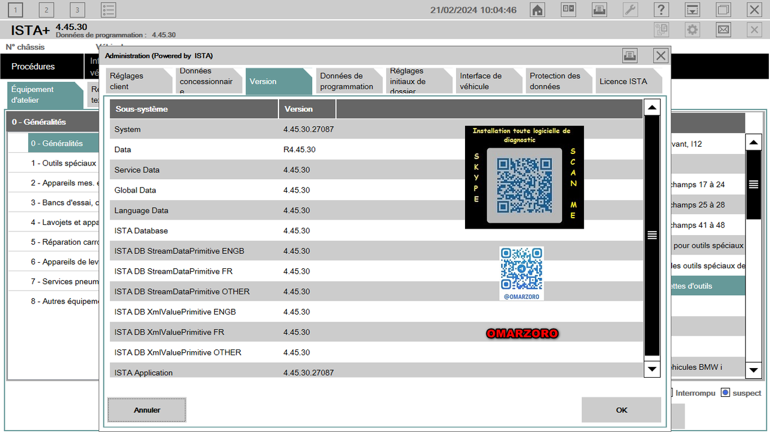
Task: Select the ISTA Database row
Action: click(376, 231)
